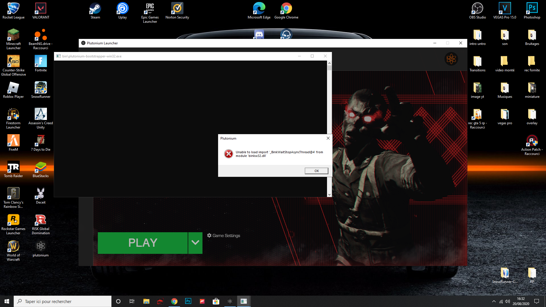Open Assassin's Creed Unity icon

tap(41, 119)
